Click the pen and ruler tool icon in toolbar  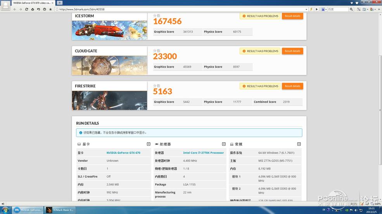[x=359, y=9]
